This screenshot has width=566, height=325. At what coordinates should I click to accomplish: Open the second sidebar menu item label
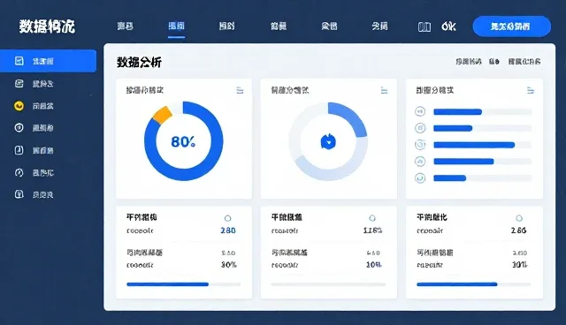pyautogui.click(x=43, y=84)
